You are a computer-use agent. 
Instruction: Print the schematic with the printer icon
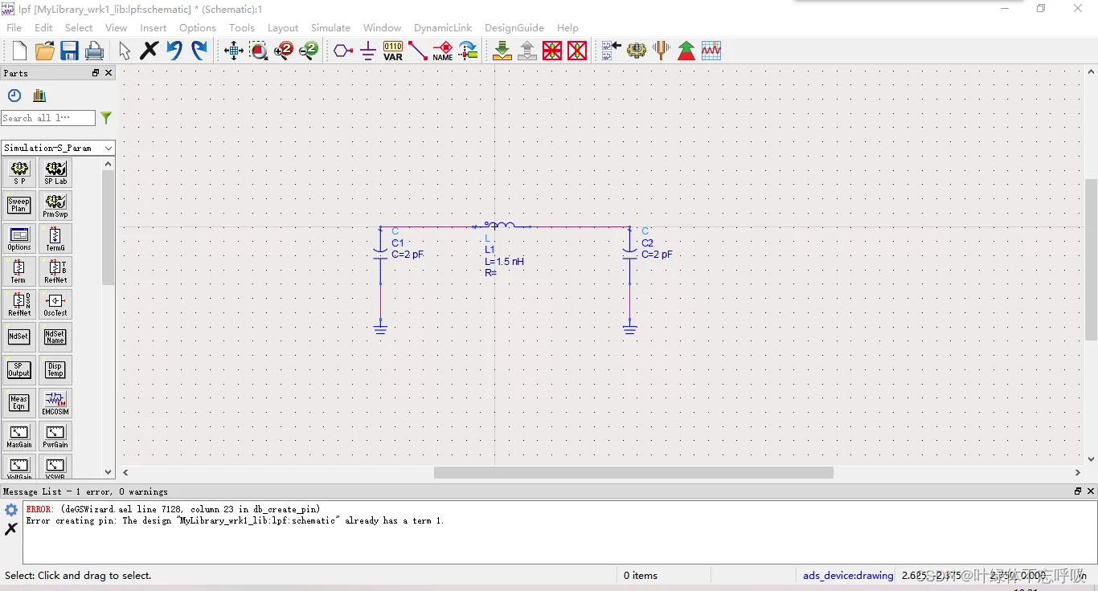point(95,51)
